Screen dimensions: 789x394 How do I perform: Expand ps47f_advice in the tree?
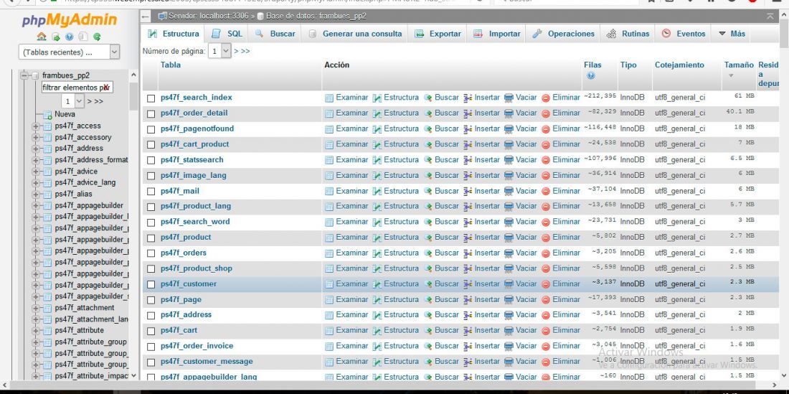35,172
